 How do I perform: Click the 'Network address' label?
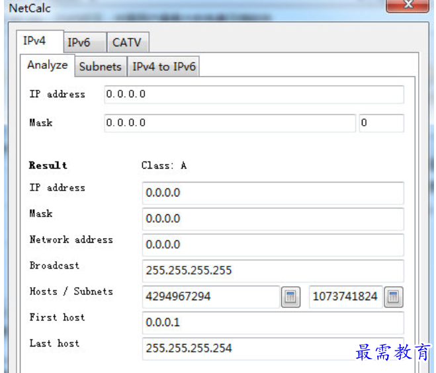tap(71, 239)
